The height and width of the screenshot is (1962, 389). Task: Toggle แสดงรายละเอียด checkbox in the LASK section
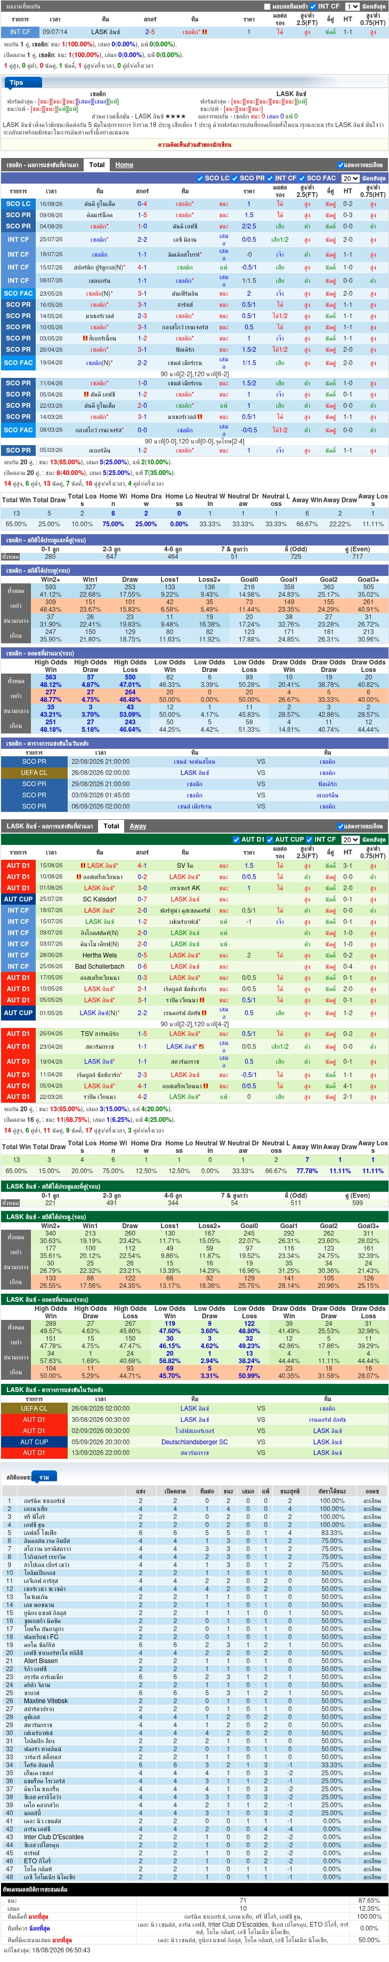[341, 826]
